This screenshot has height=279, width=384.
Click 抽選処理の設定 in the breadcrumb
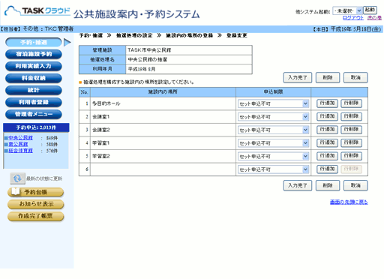click(134, 35)
